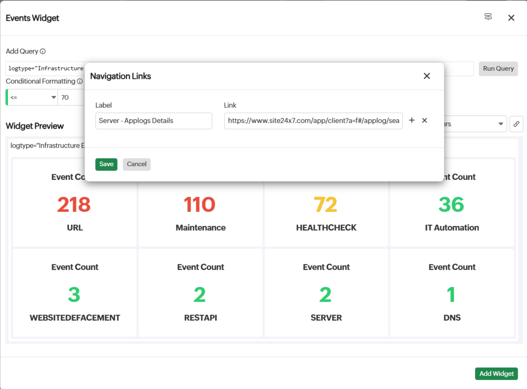Screen dimensions: 527x389
Task: Cancel the Navigation Links dialog
Action: pos(137,164)
